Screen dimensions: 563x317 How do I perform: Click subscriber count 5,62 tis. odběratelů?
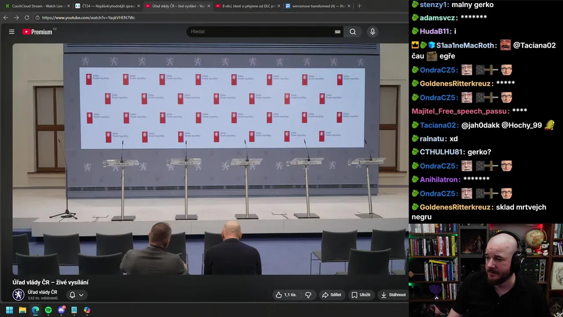click(x=43, y=298)
